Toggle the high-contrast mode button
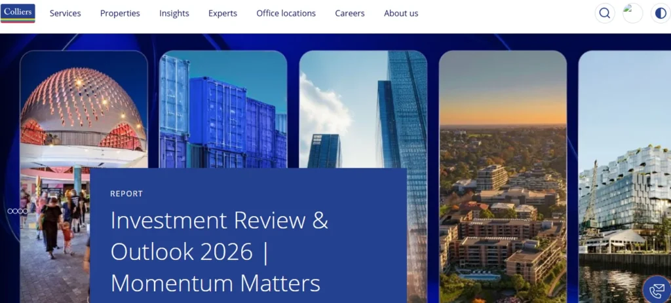Image resolution: width=671 pixels, height=303 pixels. [x=660, y=13]
